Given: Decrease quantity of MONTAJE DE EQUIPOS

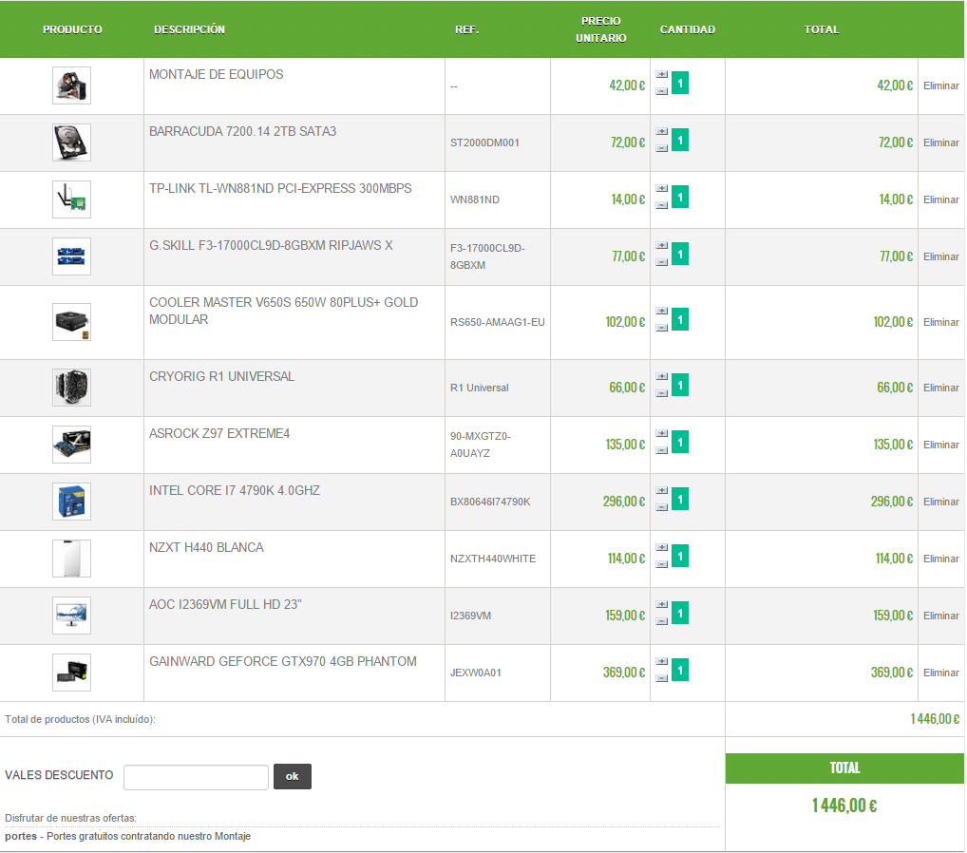Looking at the screenshot, I should tap(661, 91).
